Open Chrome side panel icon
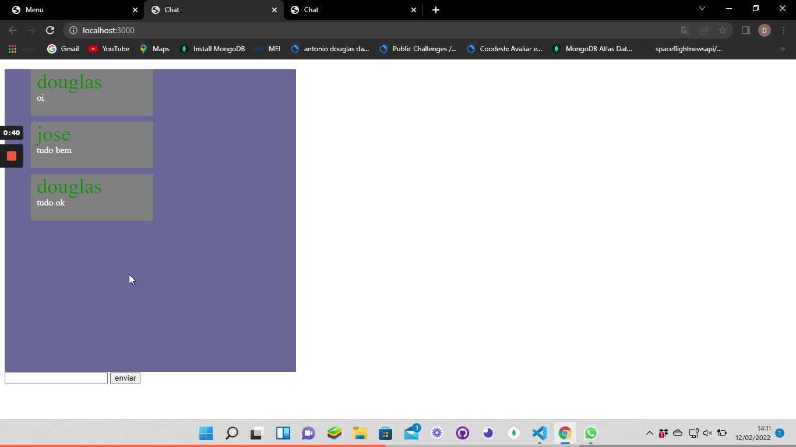This screenshot has width=796, height=447. click(x=745, y=30)
